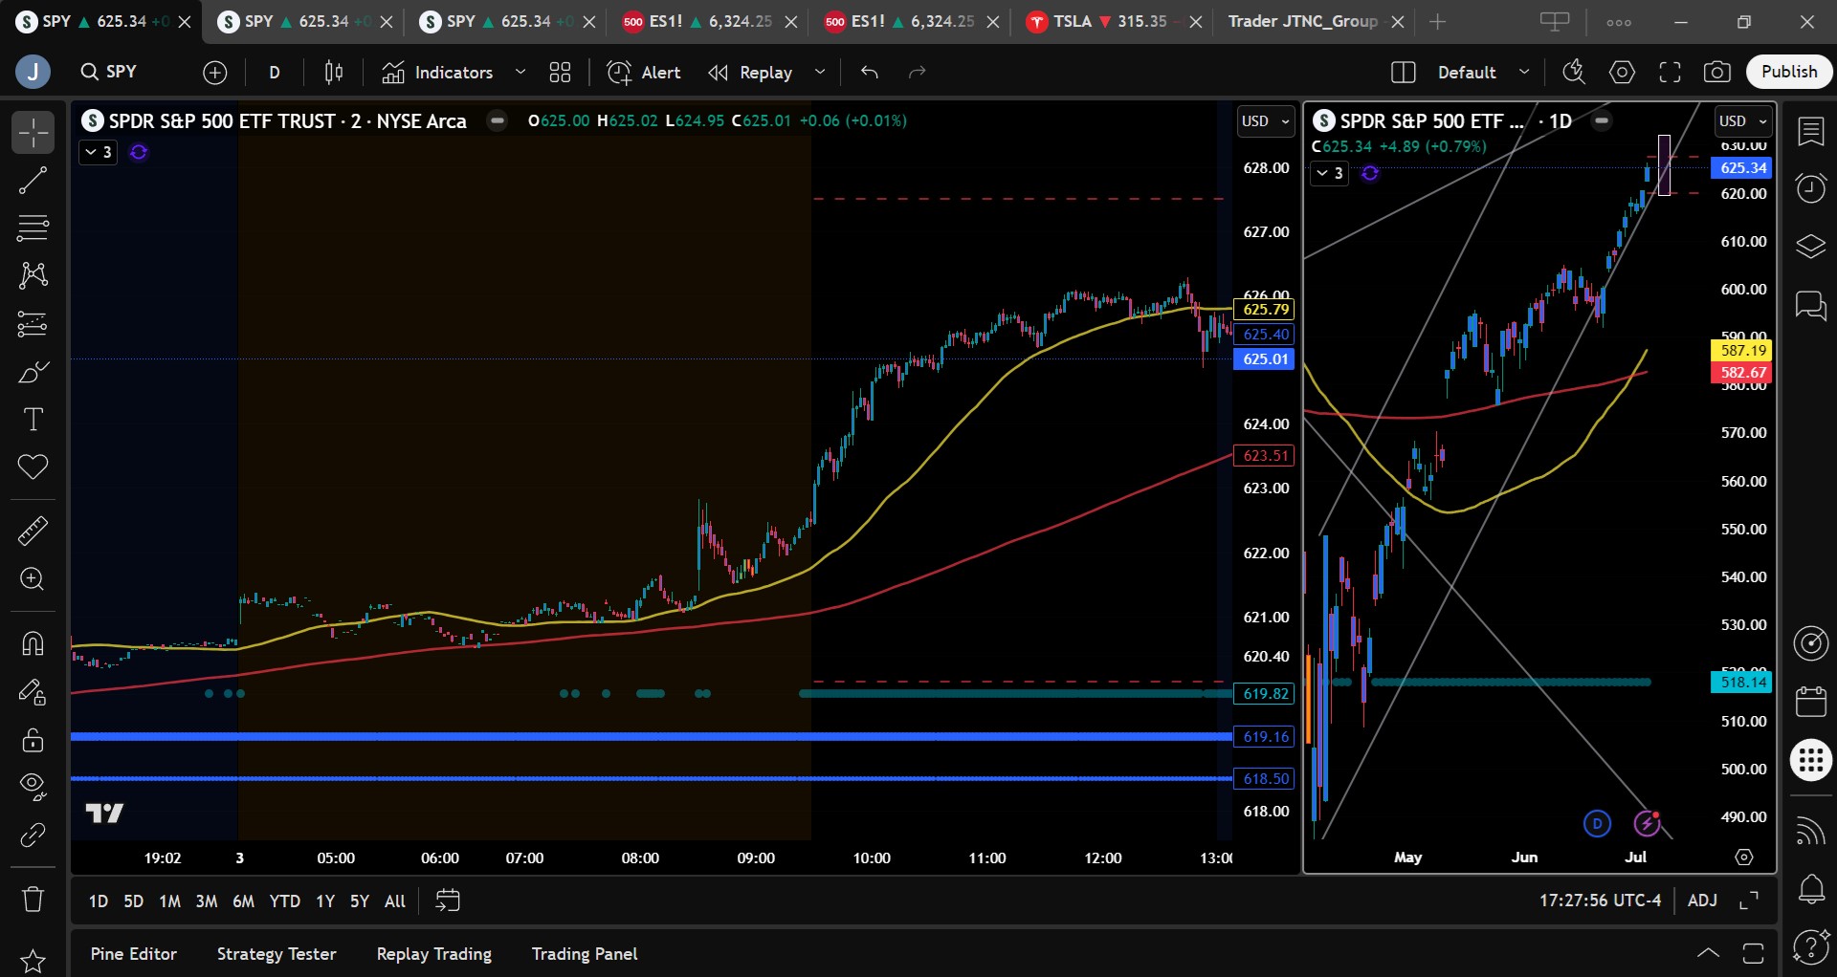Open a new browser tab
1837x977 pixels.
[x=1437, y=22]
